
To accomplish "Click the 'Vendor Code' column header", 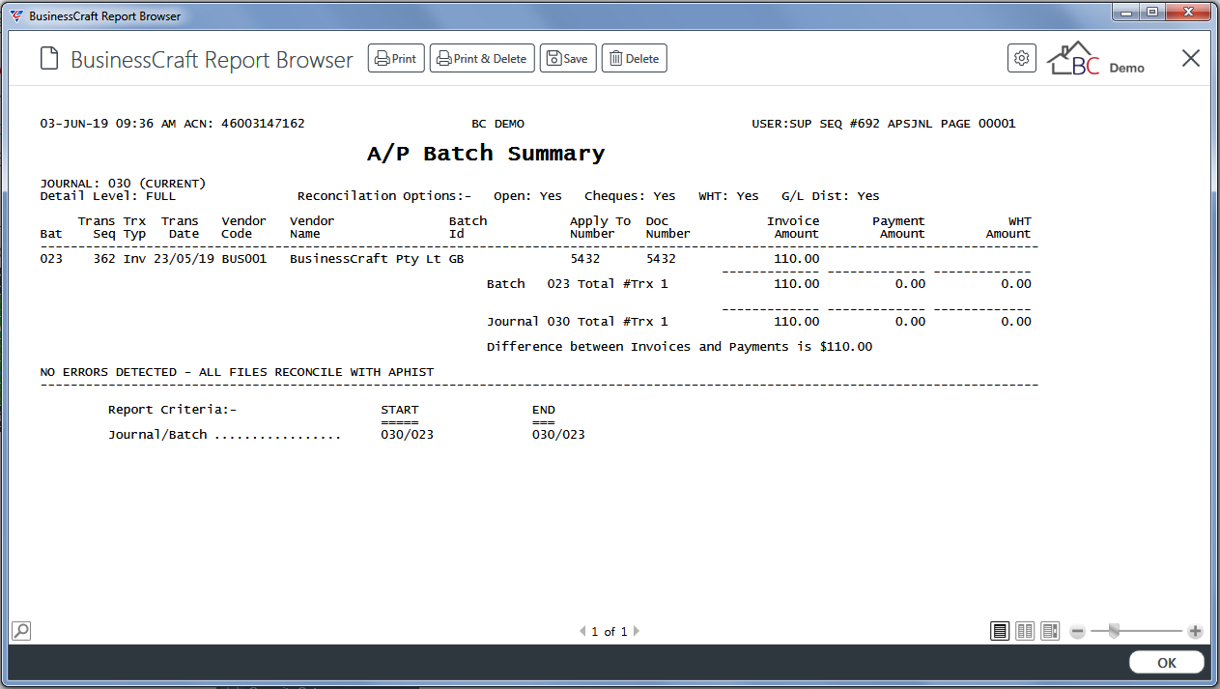I will point(243,227).
